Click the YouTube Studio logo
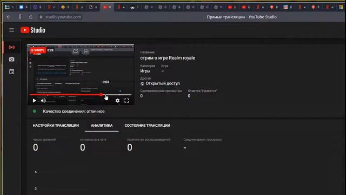 [x=33, y=30]
